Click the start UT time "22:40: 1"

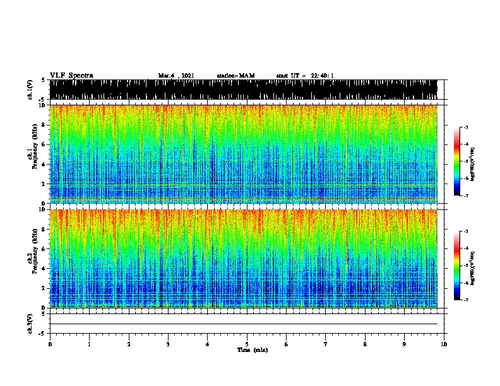click(322, 76)
